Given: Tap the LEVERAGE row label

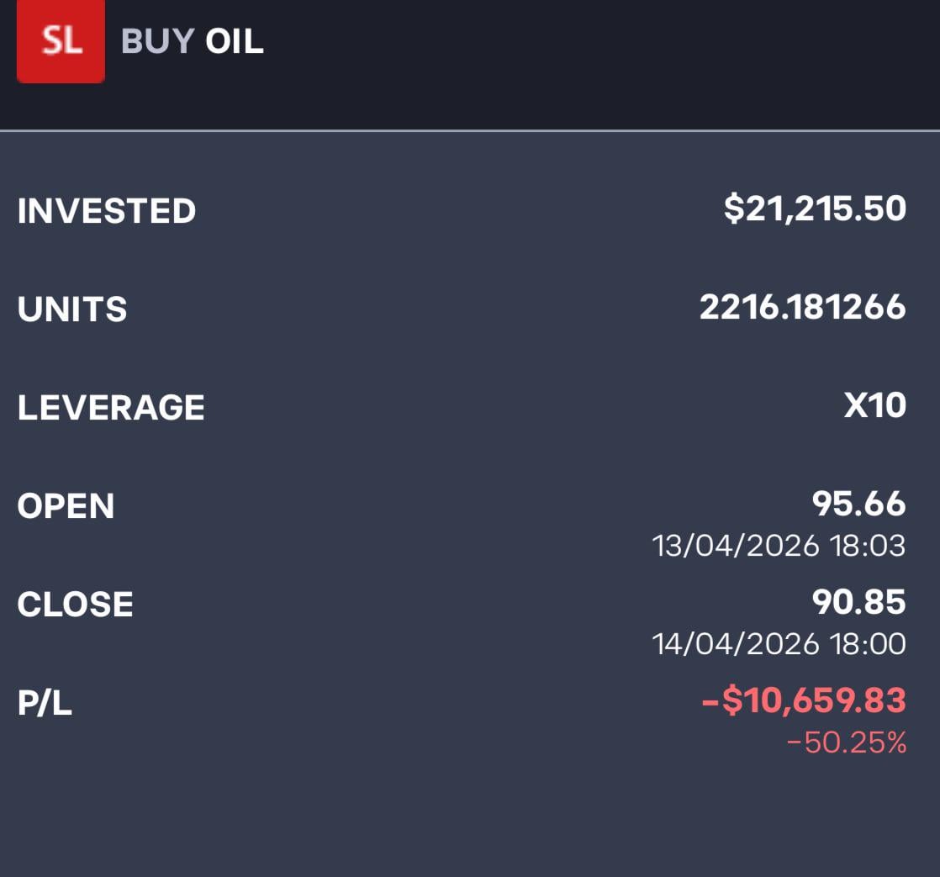Looking at the screenshot, I should pos(111,408).
